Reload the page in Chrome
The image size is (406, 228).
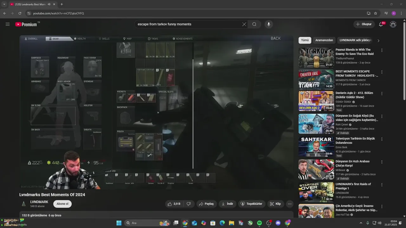point(20,13)
